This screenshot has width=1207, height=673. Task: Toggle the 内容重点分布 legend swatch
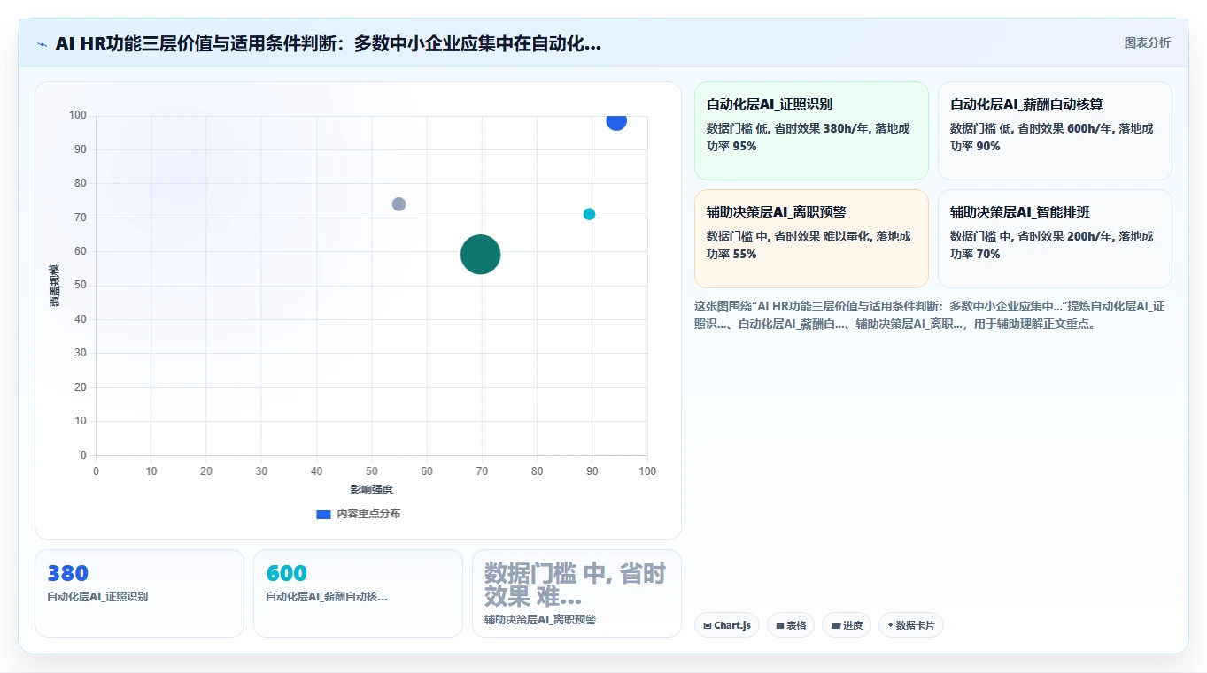[x=324, y=514]
